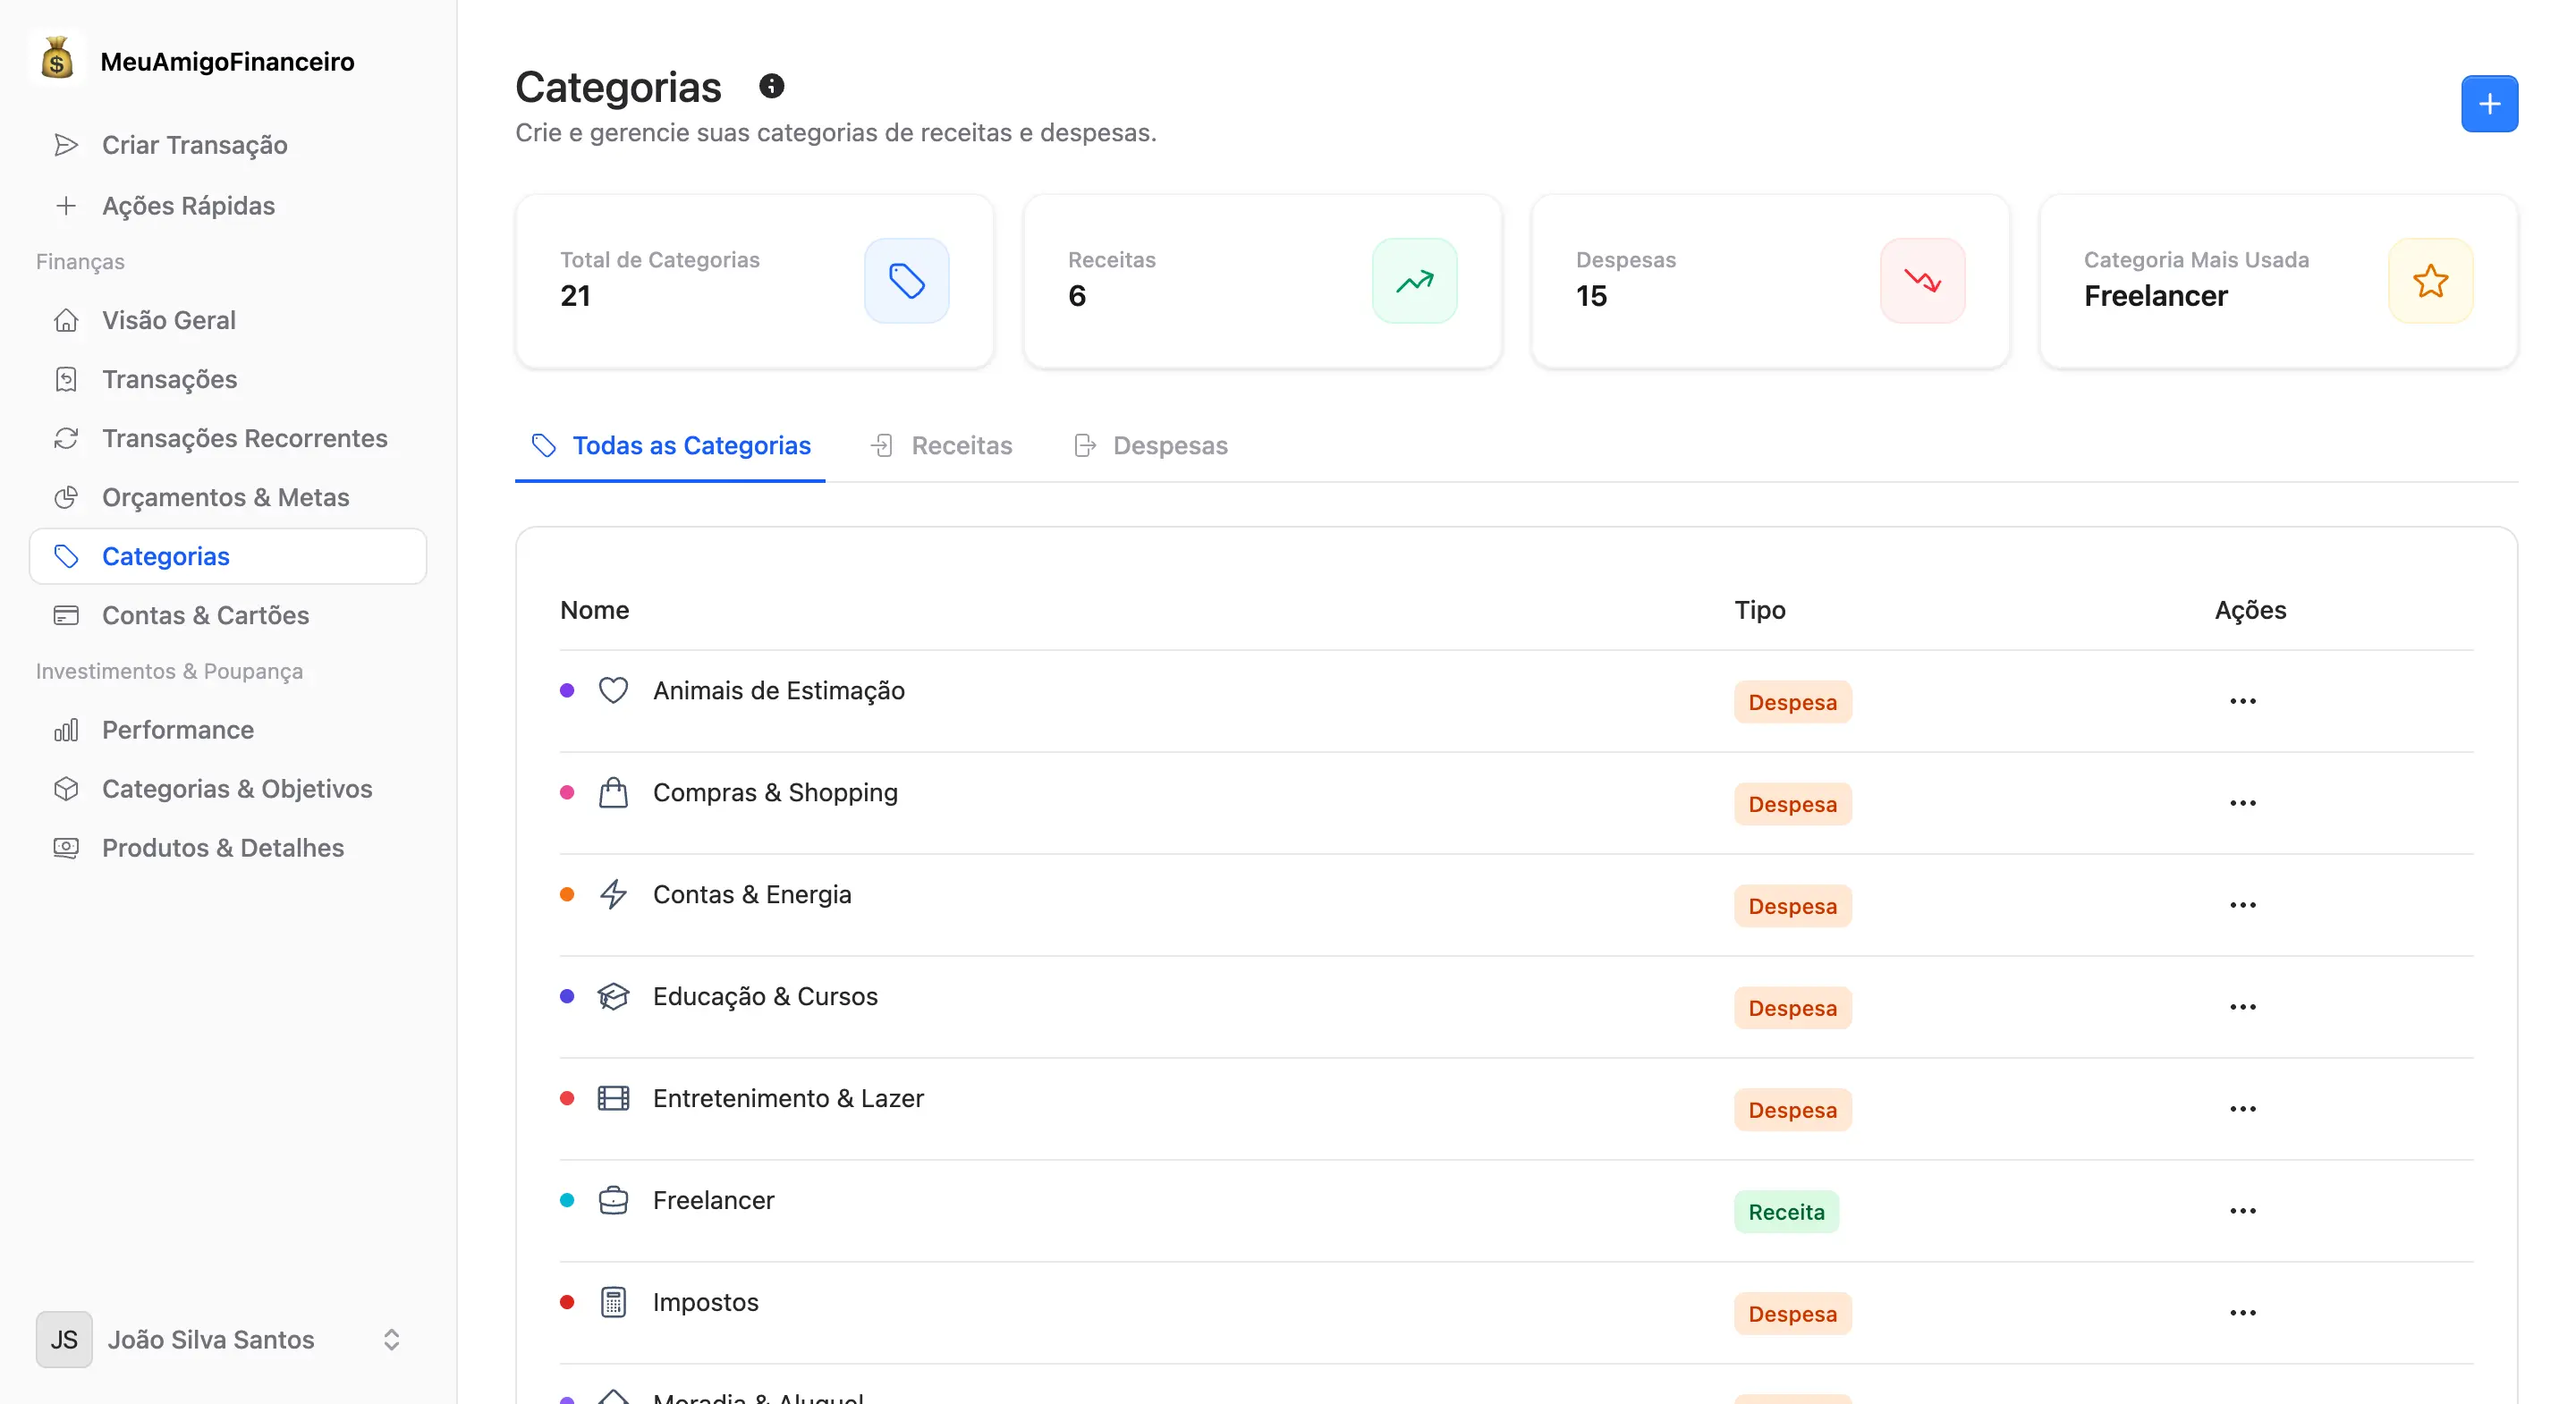Screen dimensions: 2576x1404
Task: Select the Transações Recorrentes refresh icon
Action: (x=66, y=438)
